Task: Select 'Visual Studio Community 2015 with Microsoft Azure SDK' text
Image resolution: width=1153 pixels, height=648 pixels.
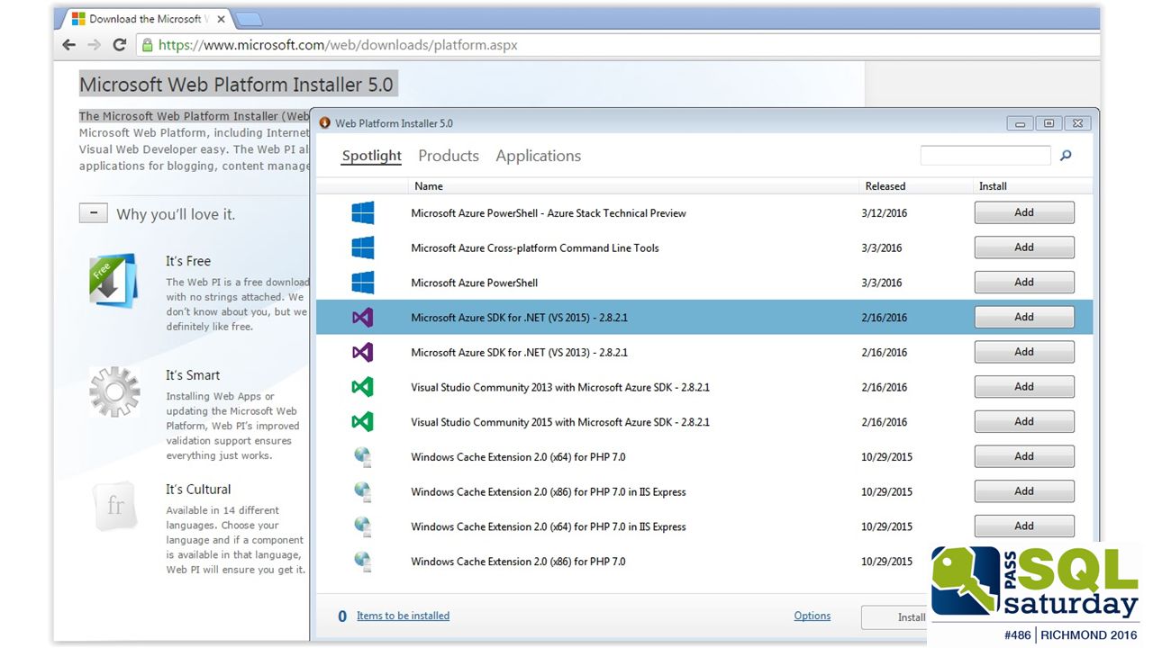Action: coord(560,421)
